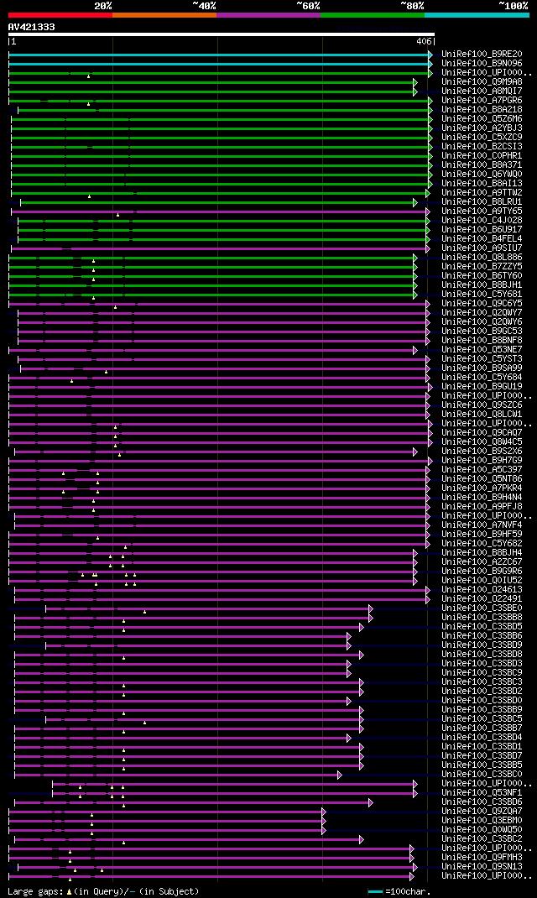537x898 pixels.
Task: Select the UniRef100_Q5Z6M6 label
Action: tap(482, 119)
